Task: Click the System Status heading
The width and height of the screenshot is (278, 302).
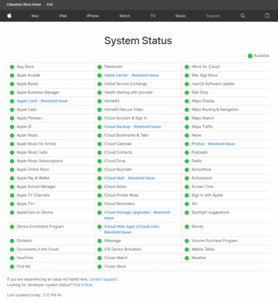Action: (138, 41)
